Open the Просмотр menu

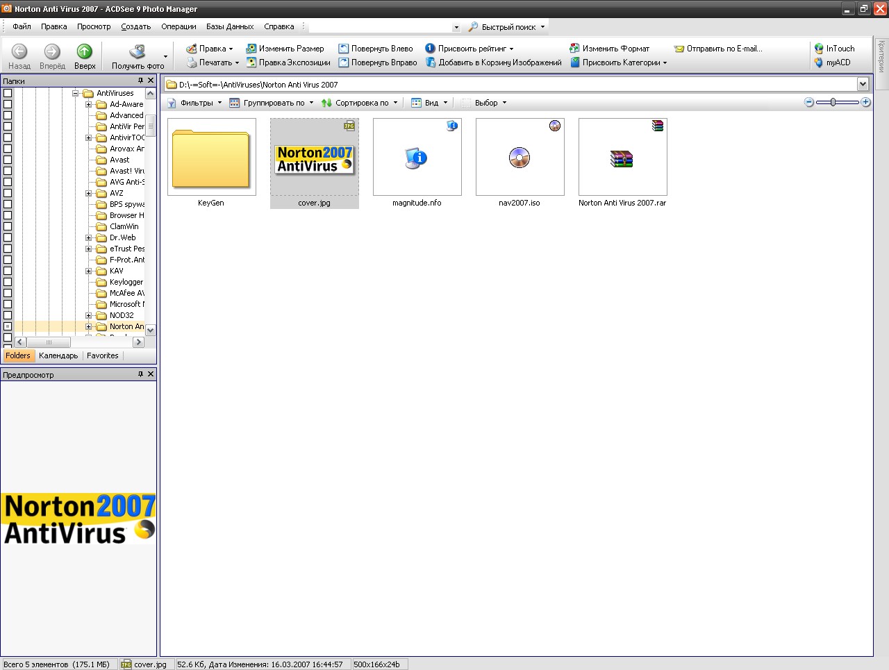coord(94,26)
